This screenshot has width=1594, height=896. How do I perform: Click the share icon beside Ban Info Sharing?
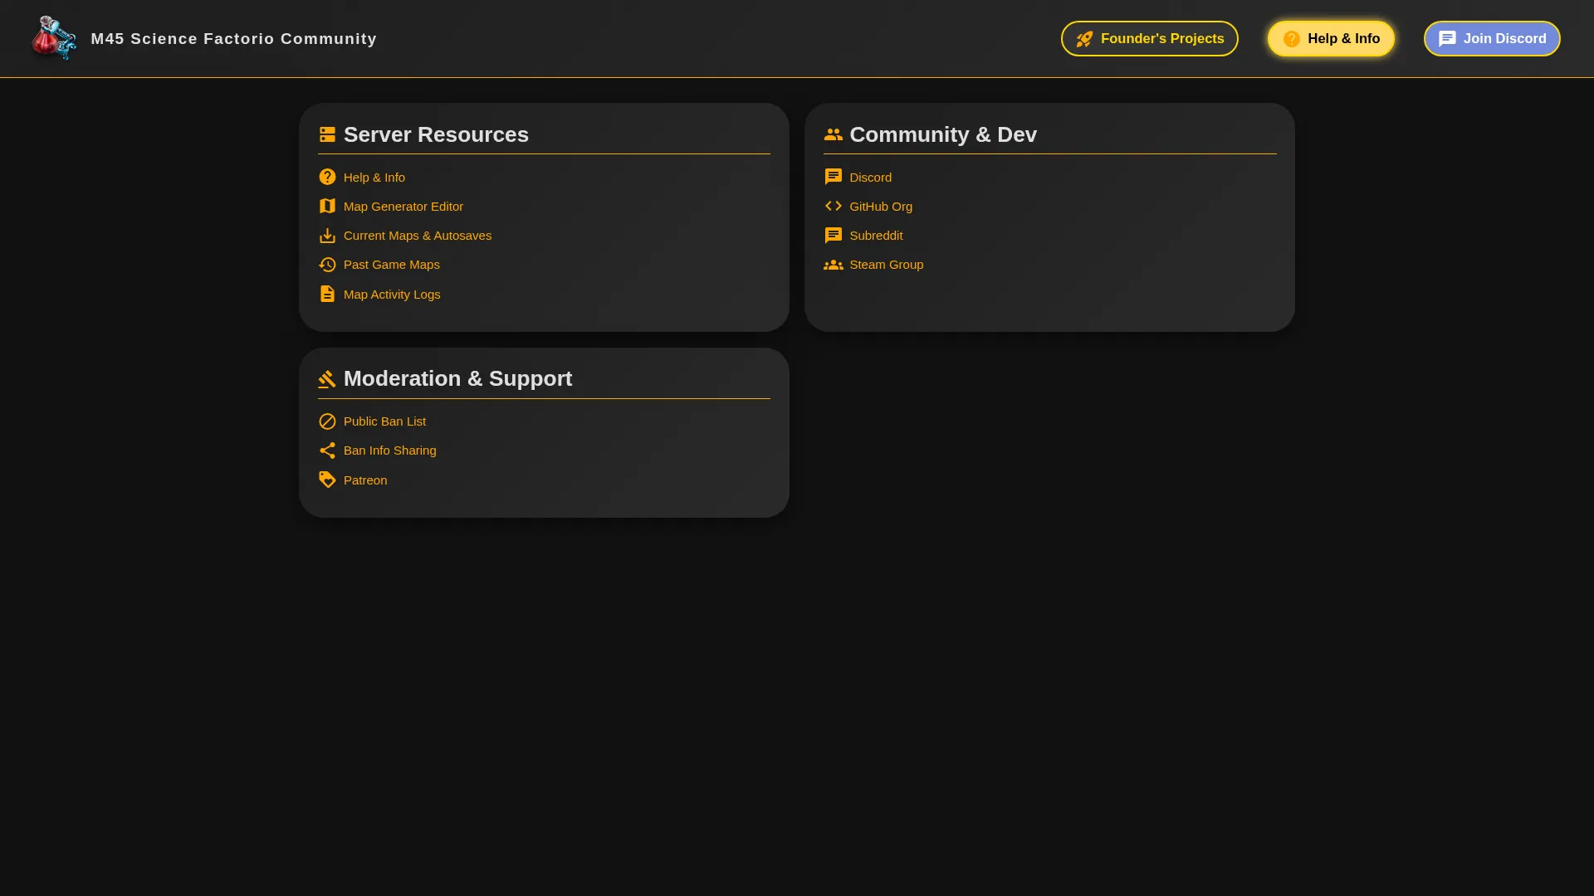pos(327,450)
